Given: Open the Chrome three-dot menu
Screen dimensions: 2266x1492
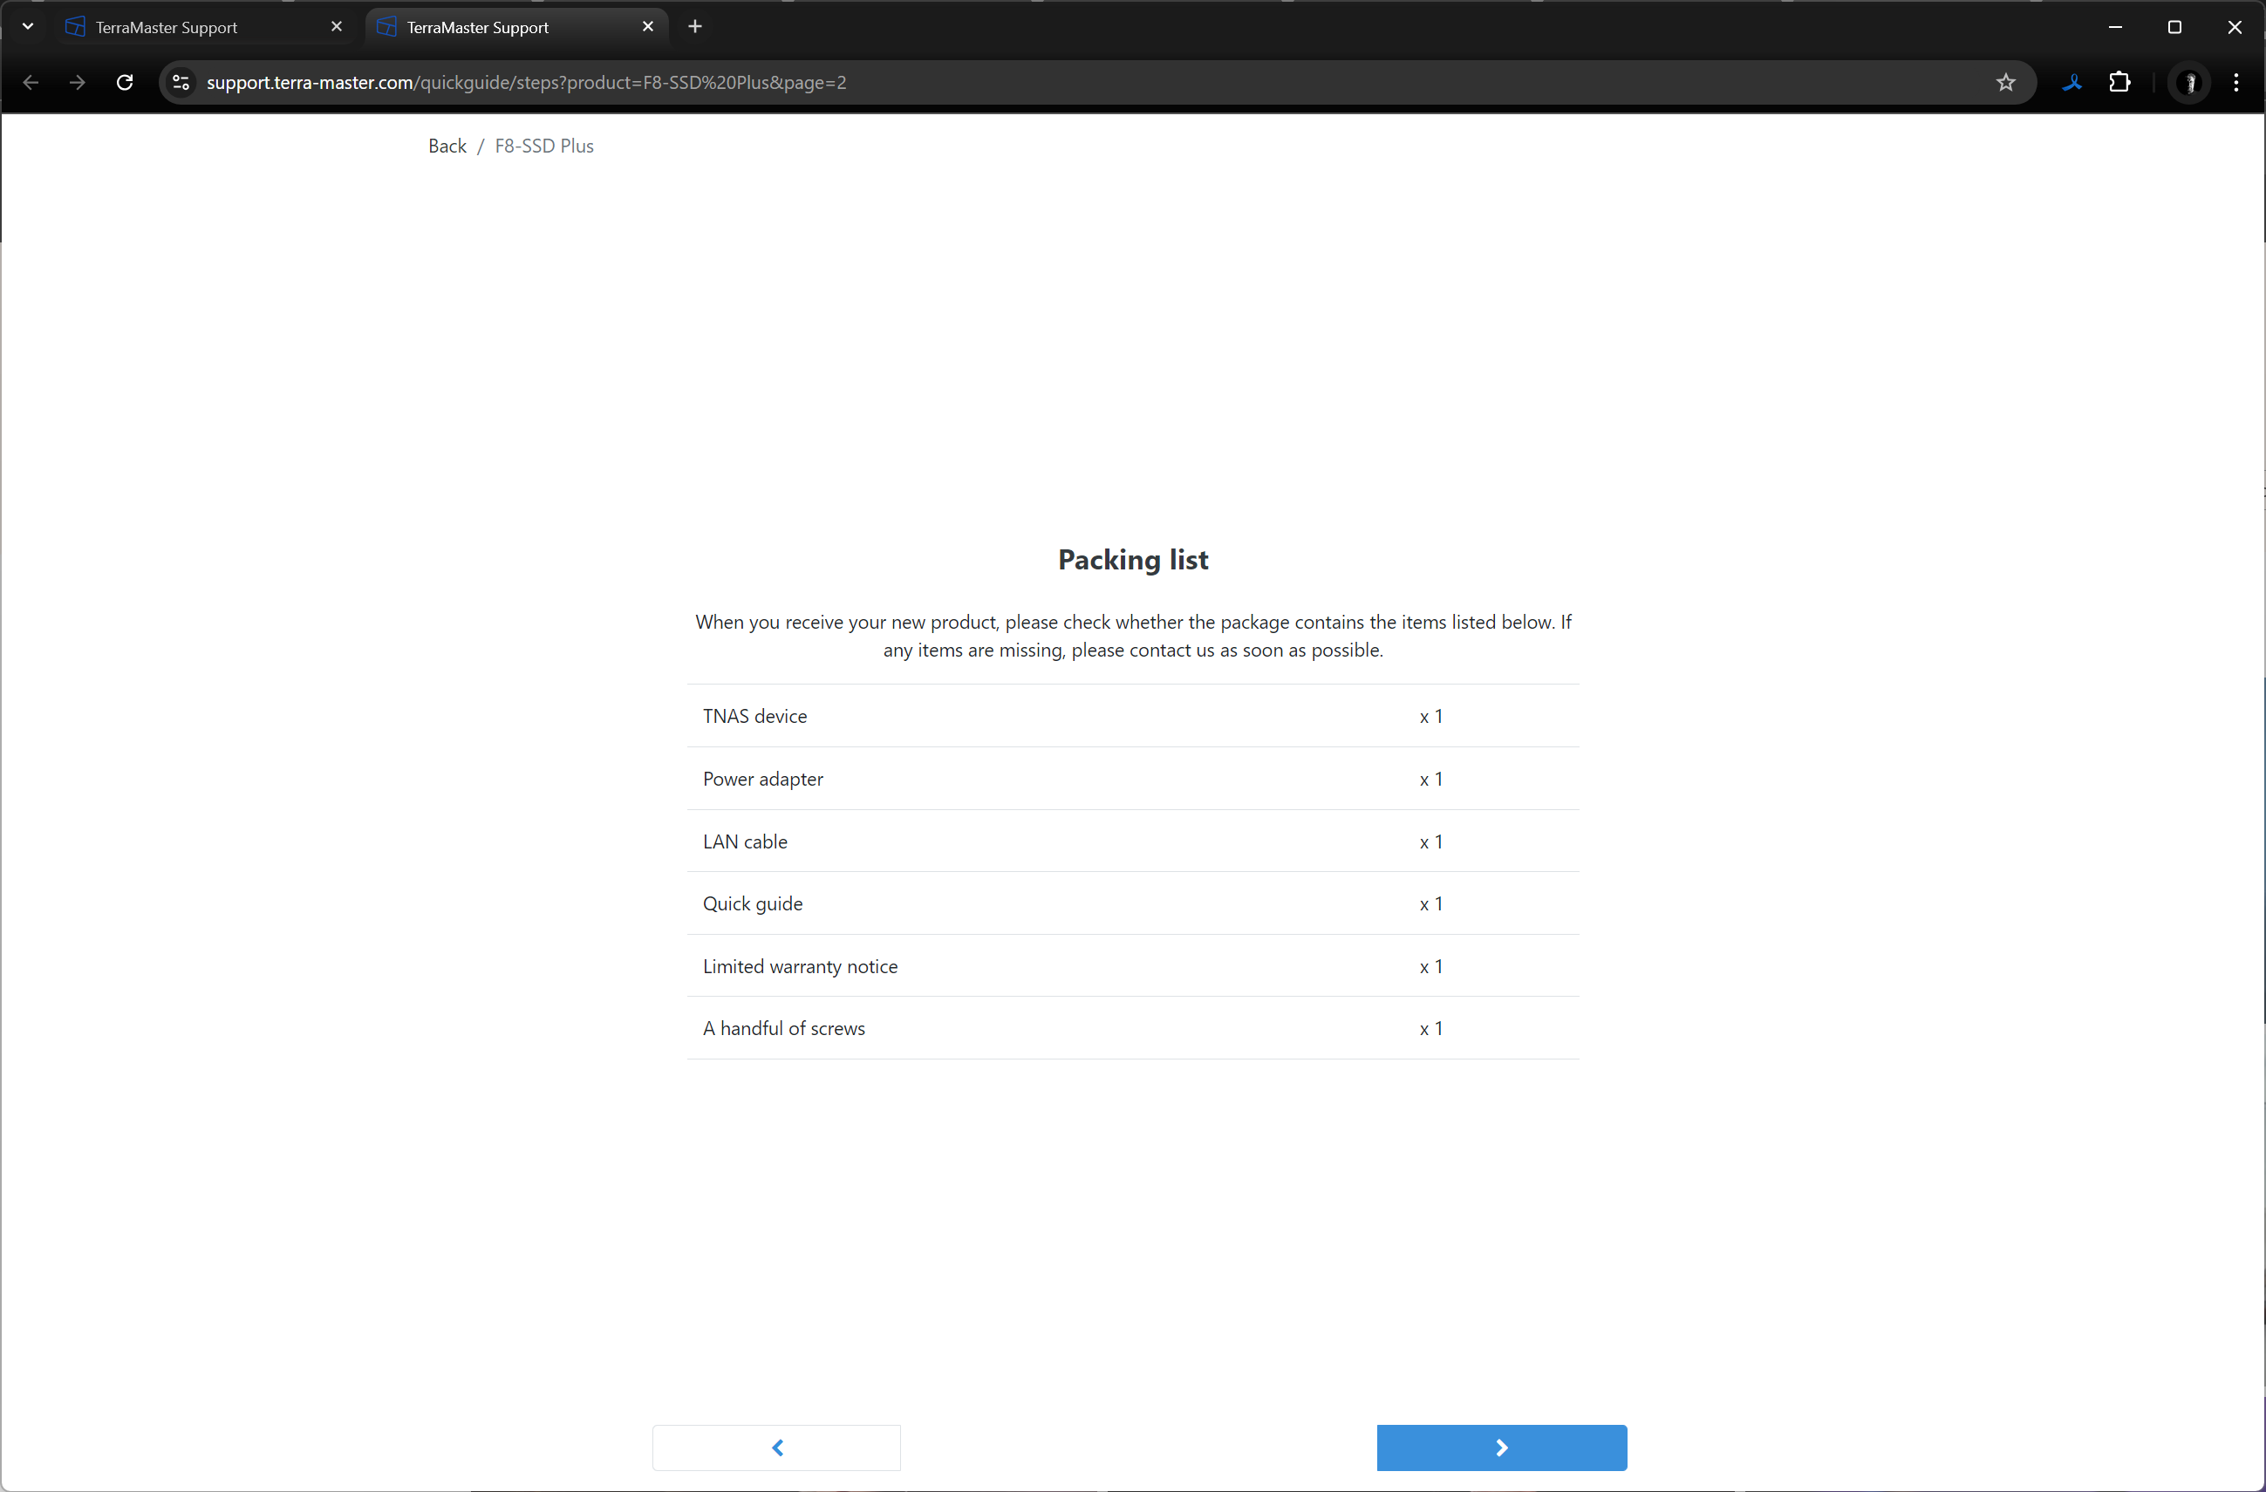Looking at the screenshot, I should (x=2236, y=83).
